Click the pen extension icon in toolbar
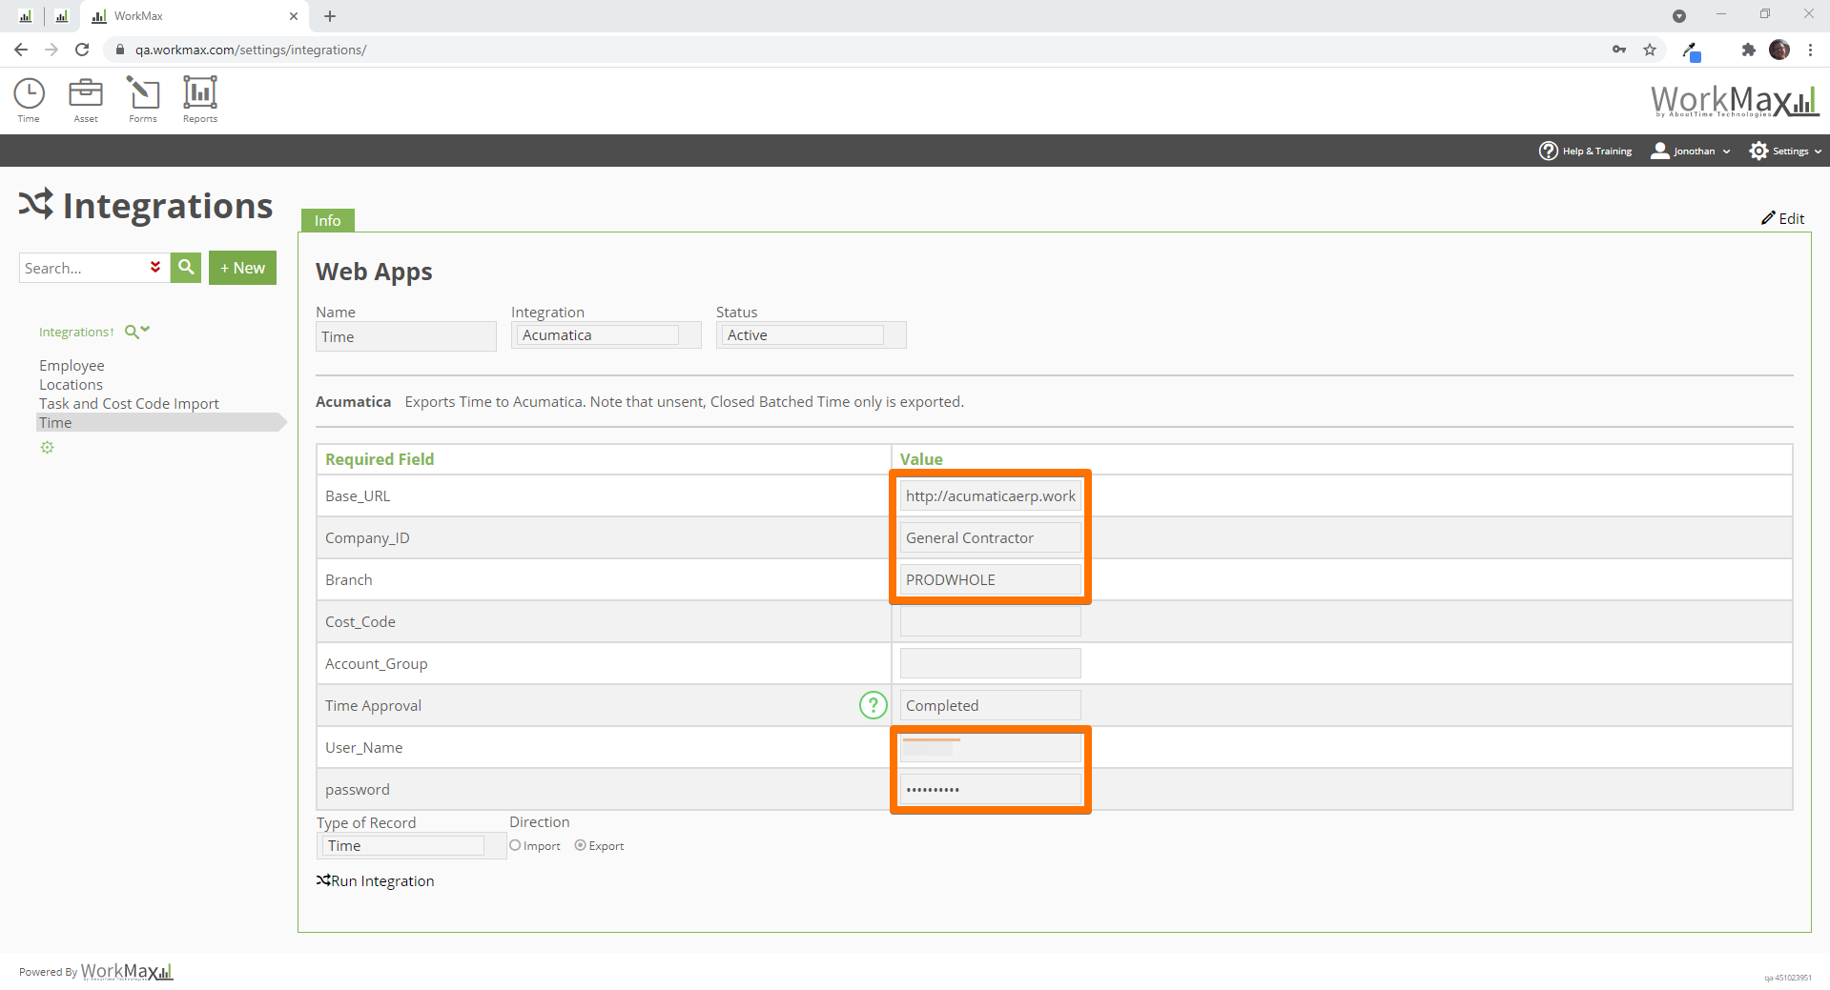 [x=1692, y=51]
